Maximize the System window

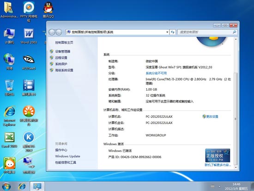[x=225, y=25]
